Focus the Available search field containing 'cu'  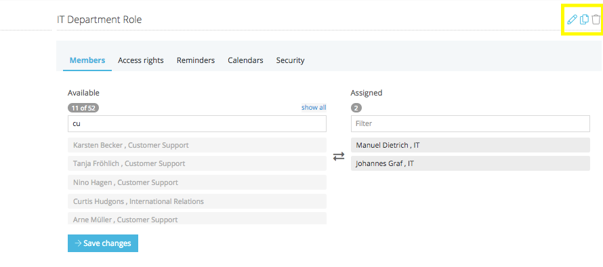click(x=197, y=123)
